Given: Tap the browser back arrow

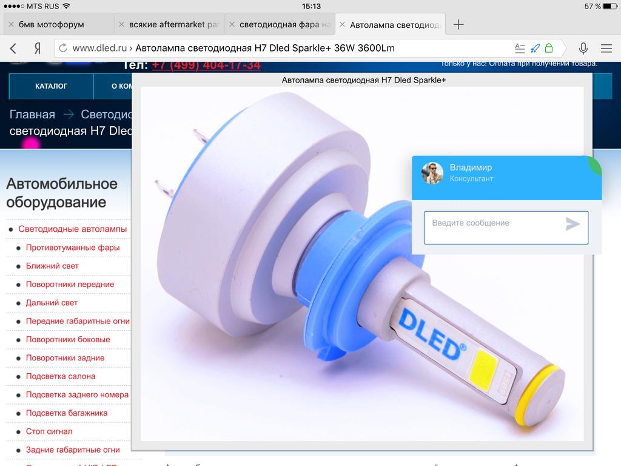Looking at the screenshot, I should tap(13, 49).
